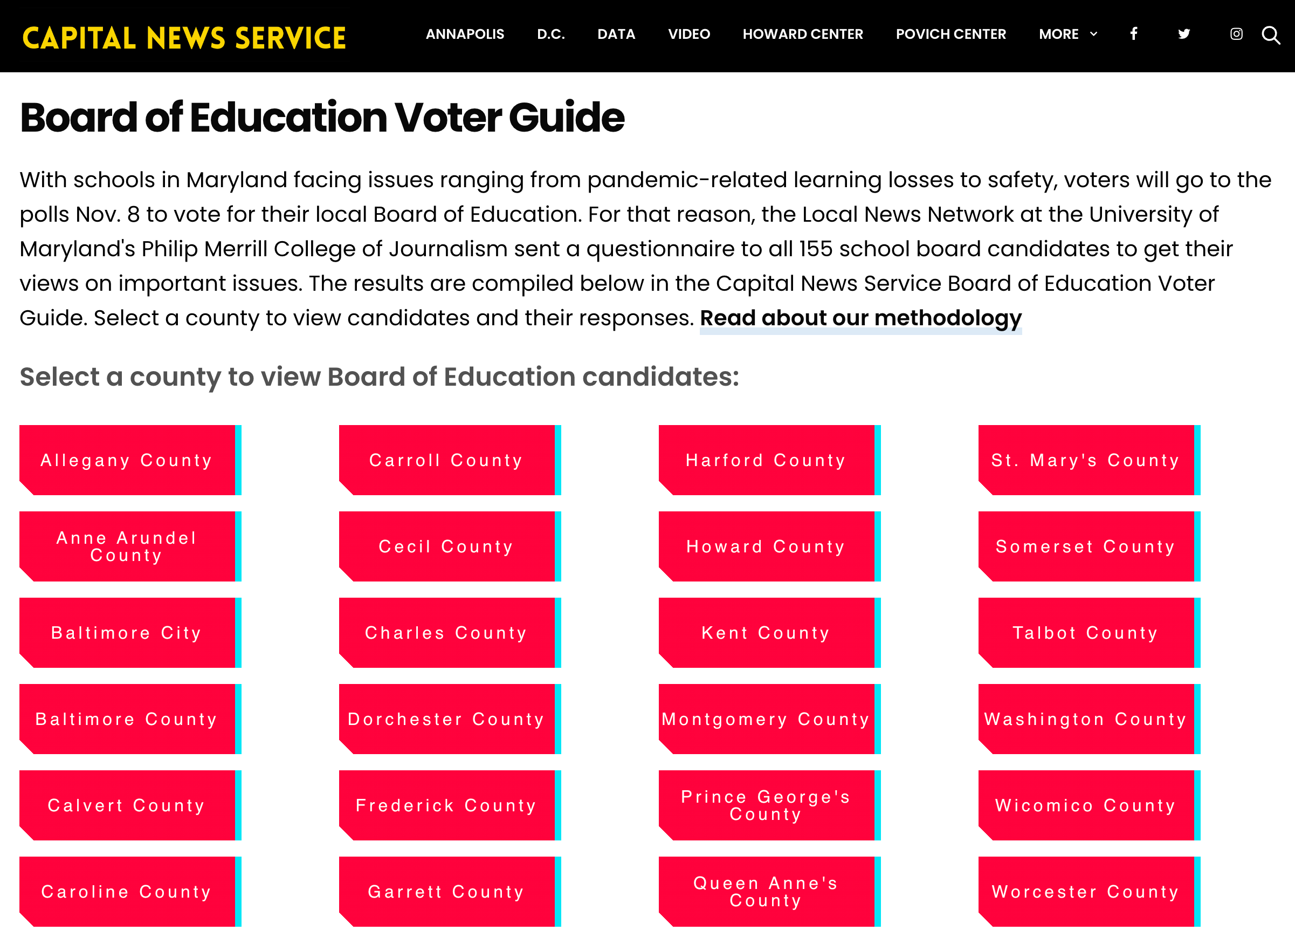
Task: Select Montgomery County
Action: 765,719
